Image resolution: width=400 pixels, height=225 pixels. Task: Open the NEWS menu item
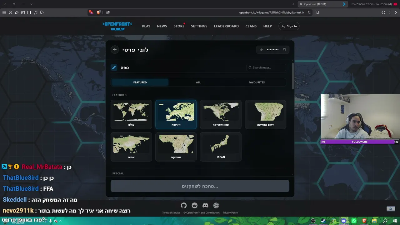click(162, 26)
